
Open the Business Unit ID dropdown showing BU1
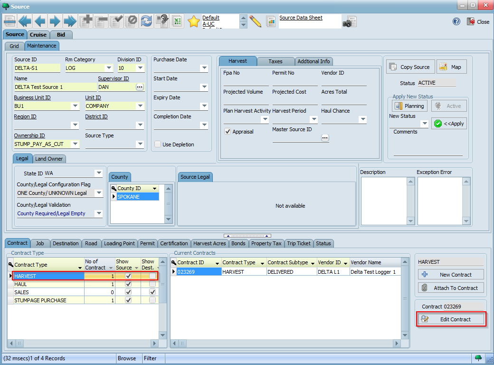pyautogui.click(x=76, y=106)
